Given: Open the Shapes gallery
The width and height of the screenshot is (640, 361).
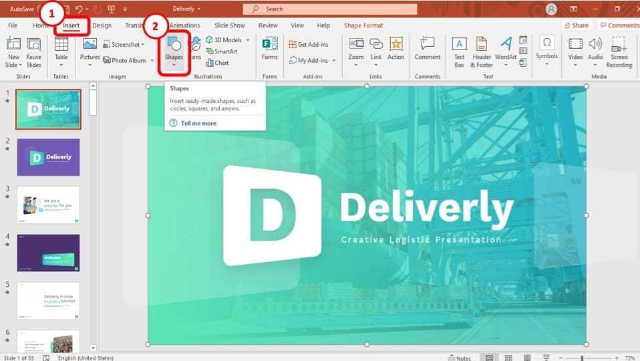Looking at the screenshot, I should pos(174,50).
